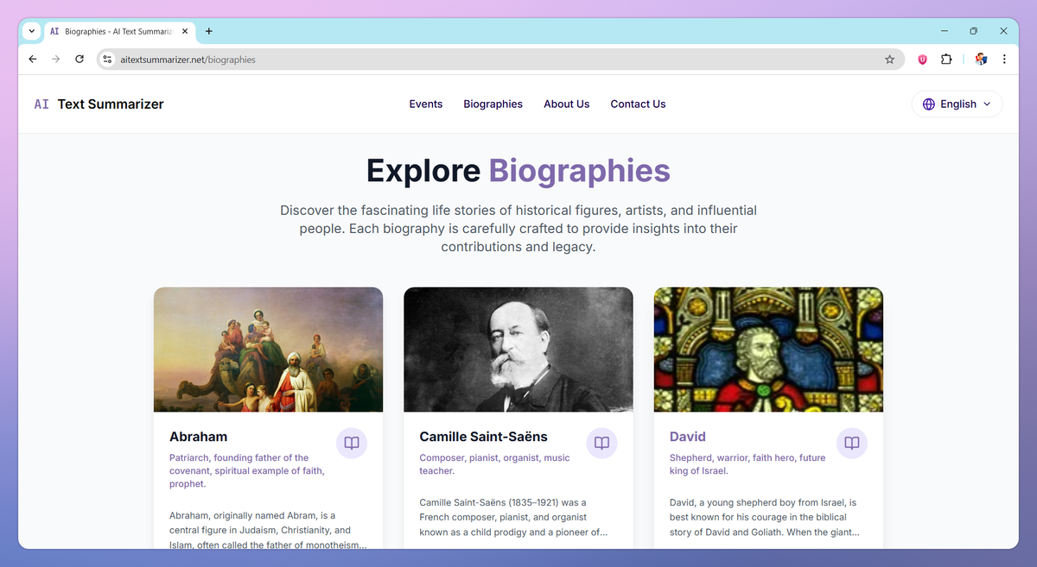
Task: Click the 'Camille Saint-Saëns (1835–1921)' description
Action: click(x=514, y=517)
